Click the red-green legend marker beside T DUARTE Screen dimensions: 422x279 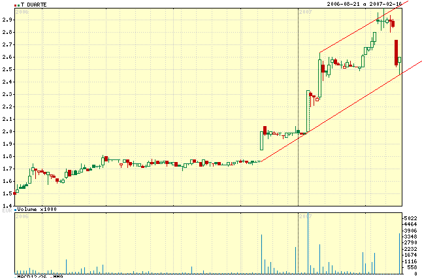tap(17, 5)
